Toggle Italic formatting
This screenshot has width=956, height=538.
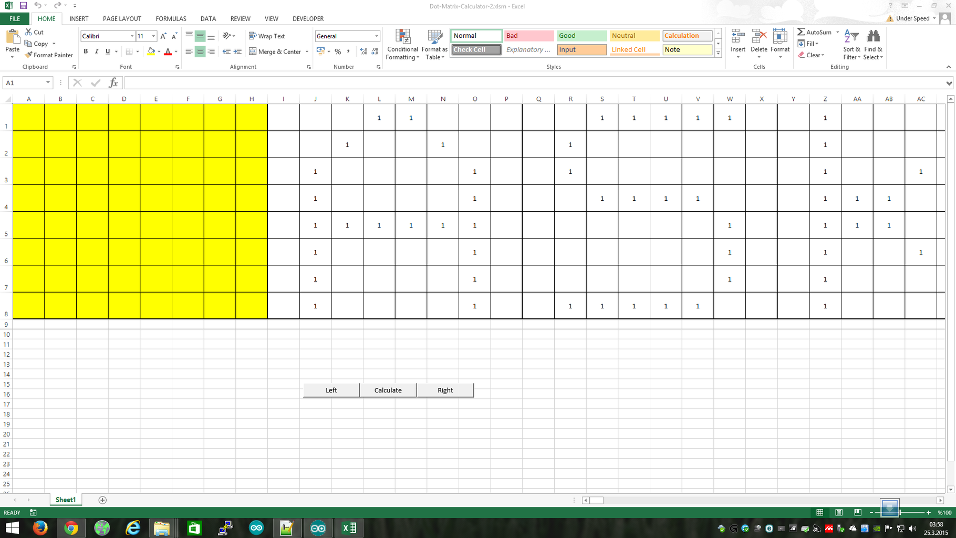[x=97, y=51]
